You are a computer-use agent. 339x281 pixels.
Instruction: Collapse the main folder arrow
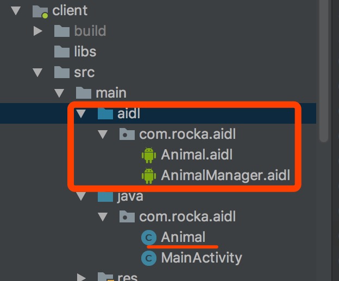pos(59,93)
